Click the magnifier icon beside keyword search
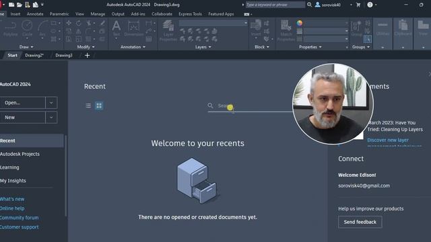 (309, 5)
